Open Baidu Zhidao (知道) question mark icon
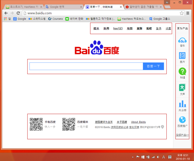This screenshot has width=194, height=161. [x=182, y=71]
